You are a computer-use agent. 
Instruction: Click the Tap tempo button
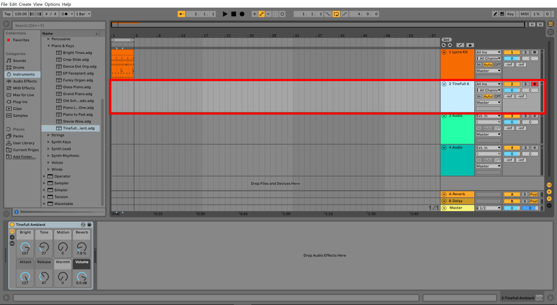point(8,14)
